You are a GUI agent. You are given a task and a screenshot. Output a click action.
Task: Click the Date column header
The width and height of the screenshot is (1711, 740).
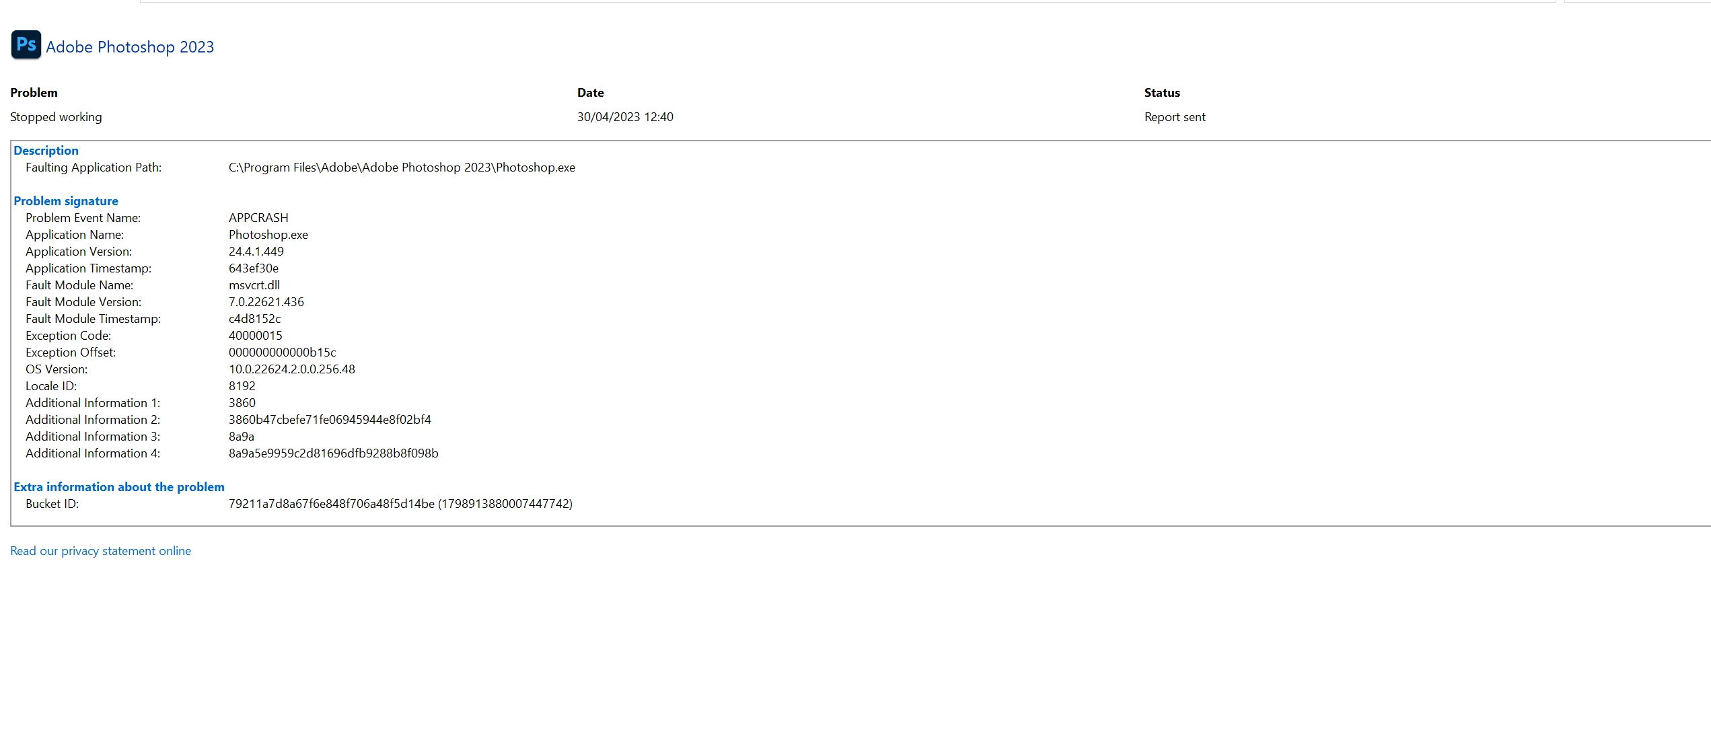tap(590, 93)
